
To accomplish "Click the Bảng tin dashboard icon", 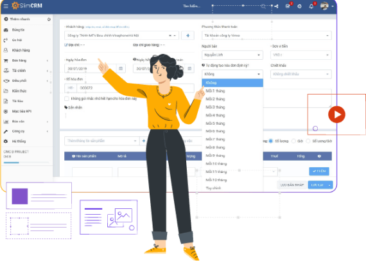I will (x=6, y=30).
